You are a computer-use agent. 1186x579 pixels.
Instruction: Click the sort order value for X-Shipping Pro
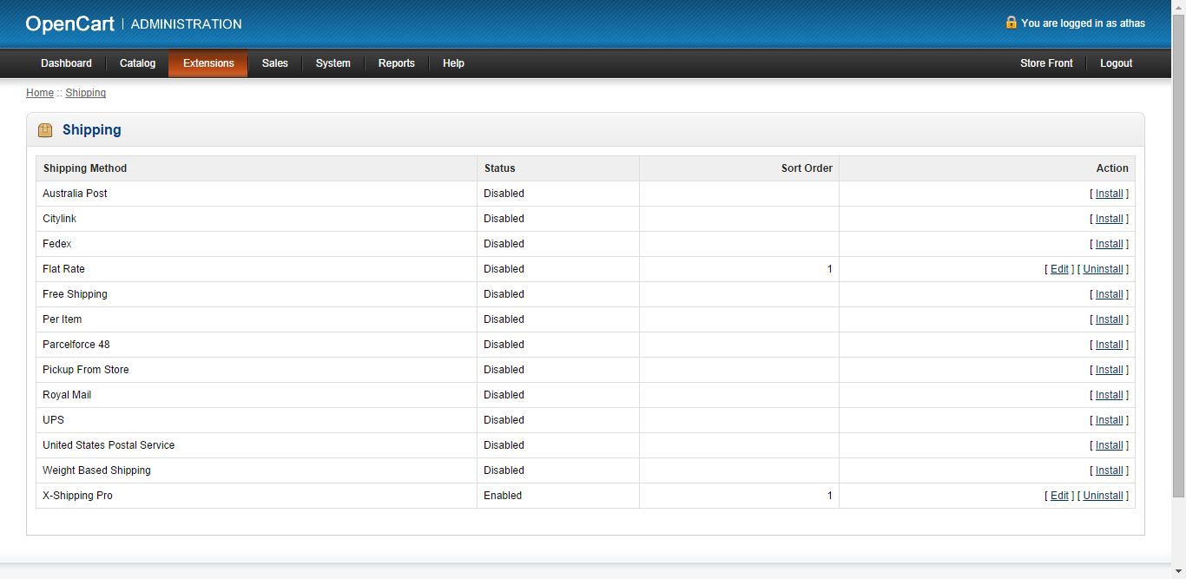coord(830,496)
